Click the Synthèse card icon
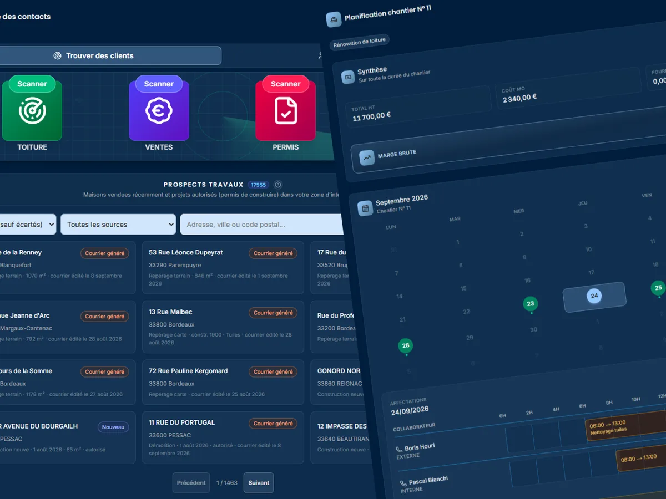 point(348,77)
